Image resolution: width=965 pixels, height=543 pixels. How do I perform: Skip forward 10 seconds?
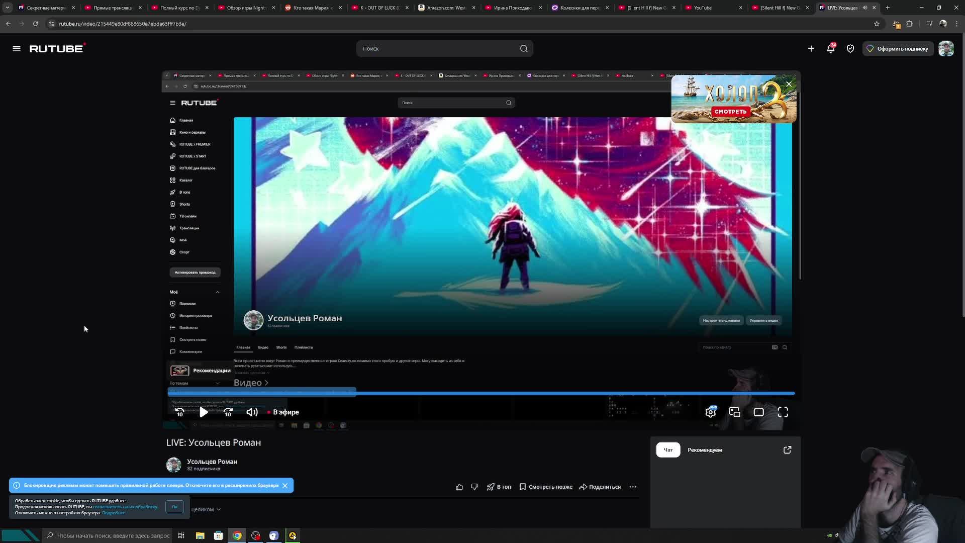point(228,412)
